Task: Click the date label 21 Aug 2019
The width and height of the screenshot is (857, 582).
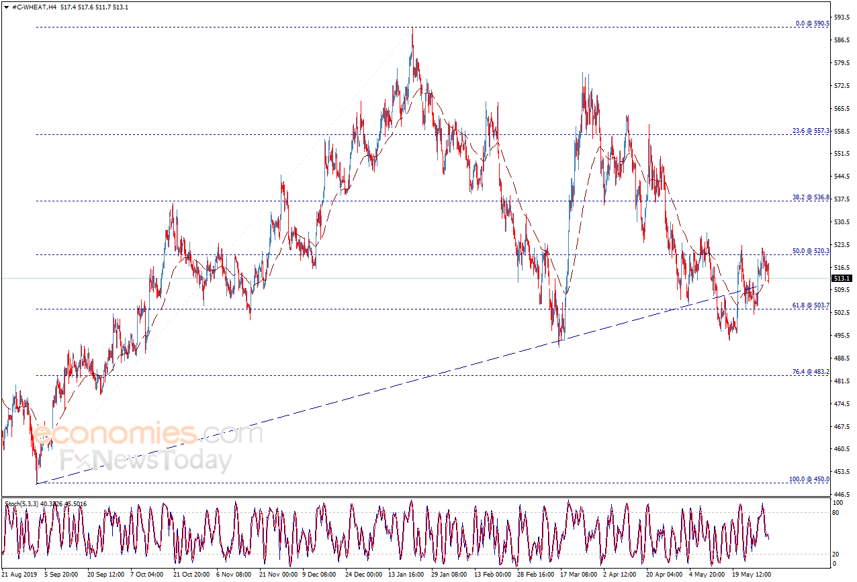Action: click(x=19, y=575)
